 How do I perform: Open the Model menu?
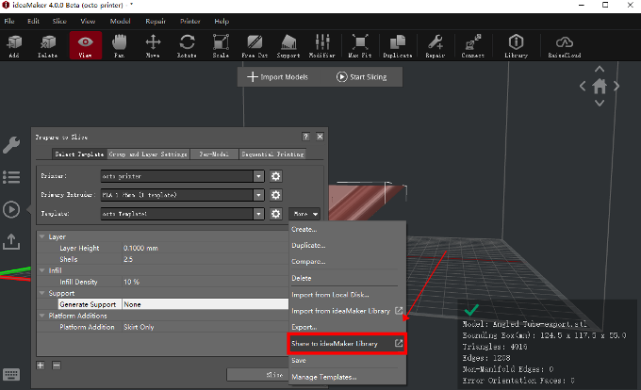tap(121, 22)
